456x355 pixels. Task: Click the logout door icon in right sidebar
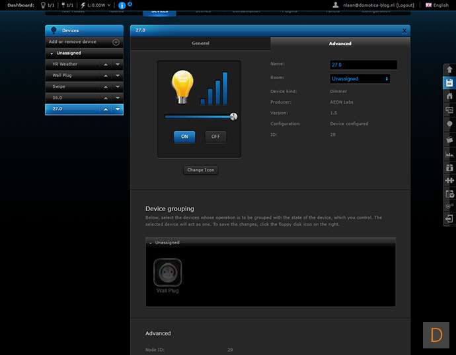449,219
